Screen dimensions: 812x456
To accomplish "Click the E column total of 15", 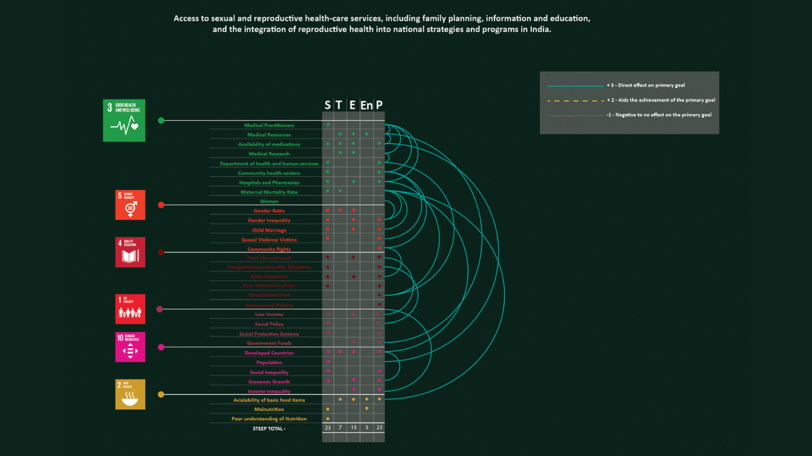I will 353,427.
